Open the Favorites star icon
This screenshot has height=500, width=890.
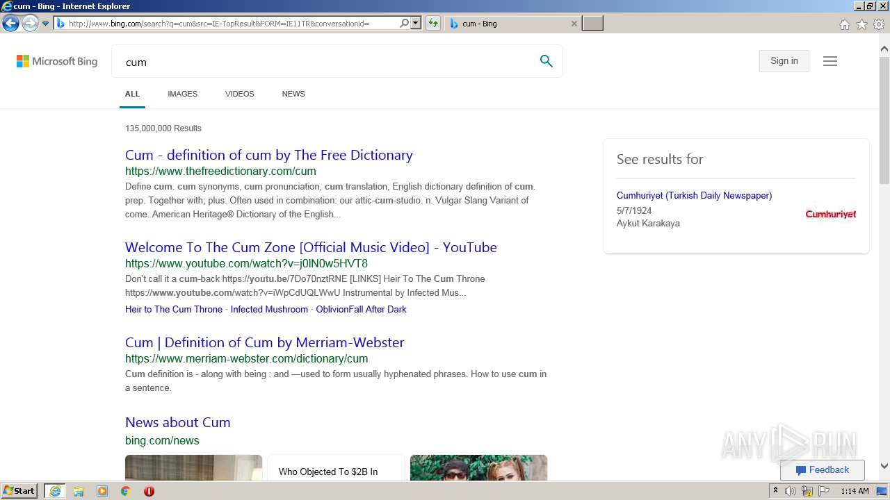[862, 24]
